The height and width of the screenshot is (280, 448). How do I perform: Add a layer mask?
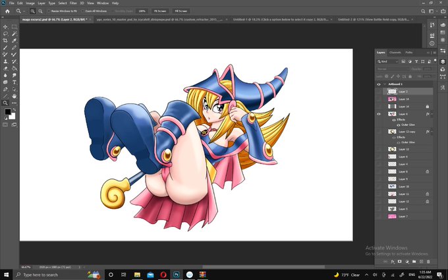400,262
